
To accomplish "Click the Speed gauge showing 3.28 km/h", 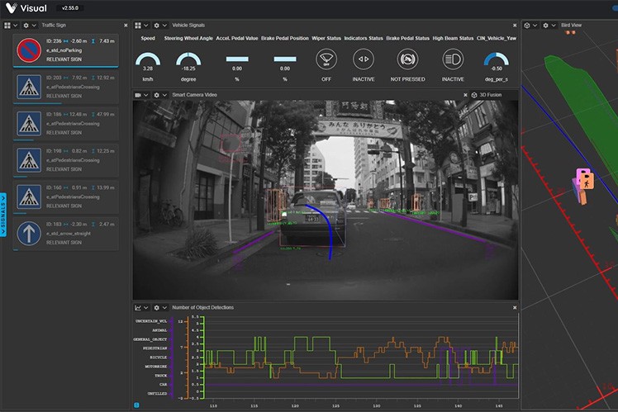I will (148, 59).
